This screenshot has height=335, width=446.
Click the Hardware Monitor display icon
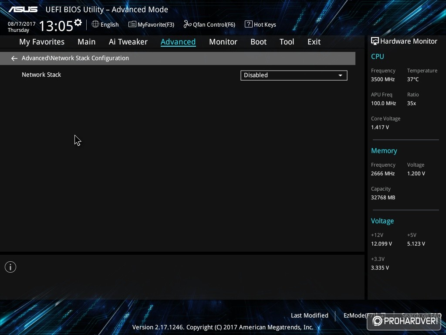375,41
